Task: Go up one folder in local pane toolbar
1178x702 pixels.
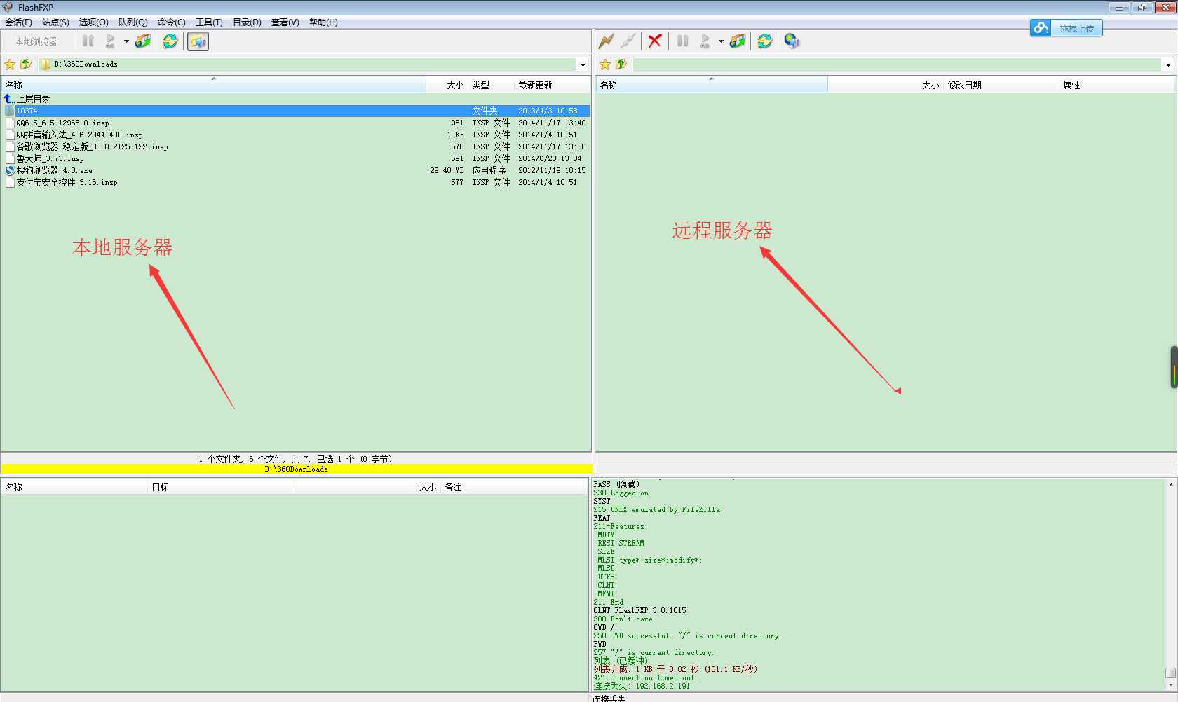Action: [x=26, y=64]
